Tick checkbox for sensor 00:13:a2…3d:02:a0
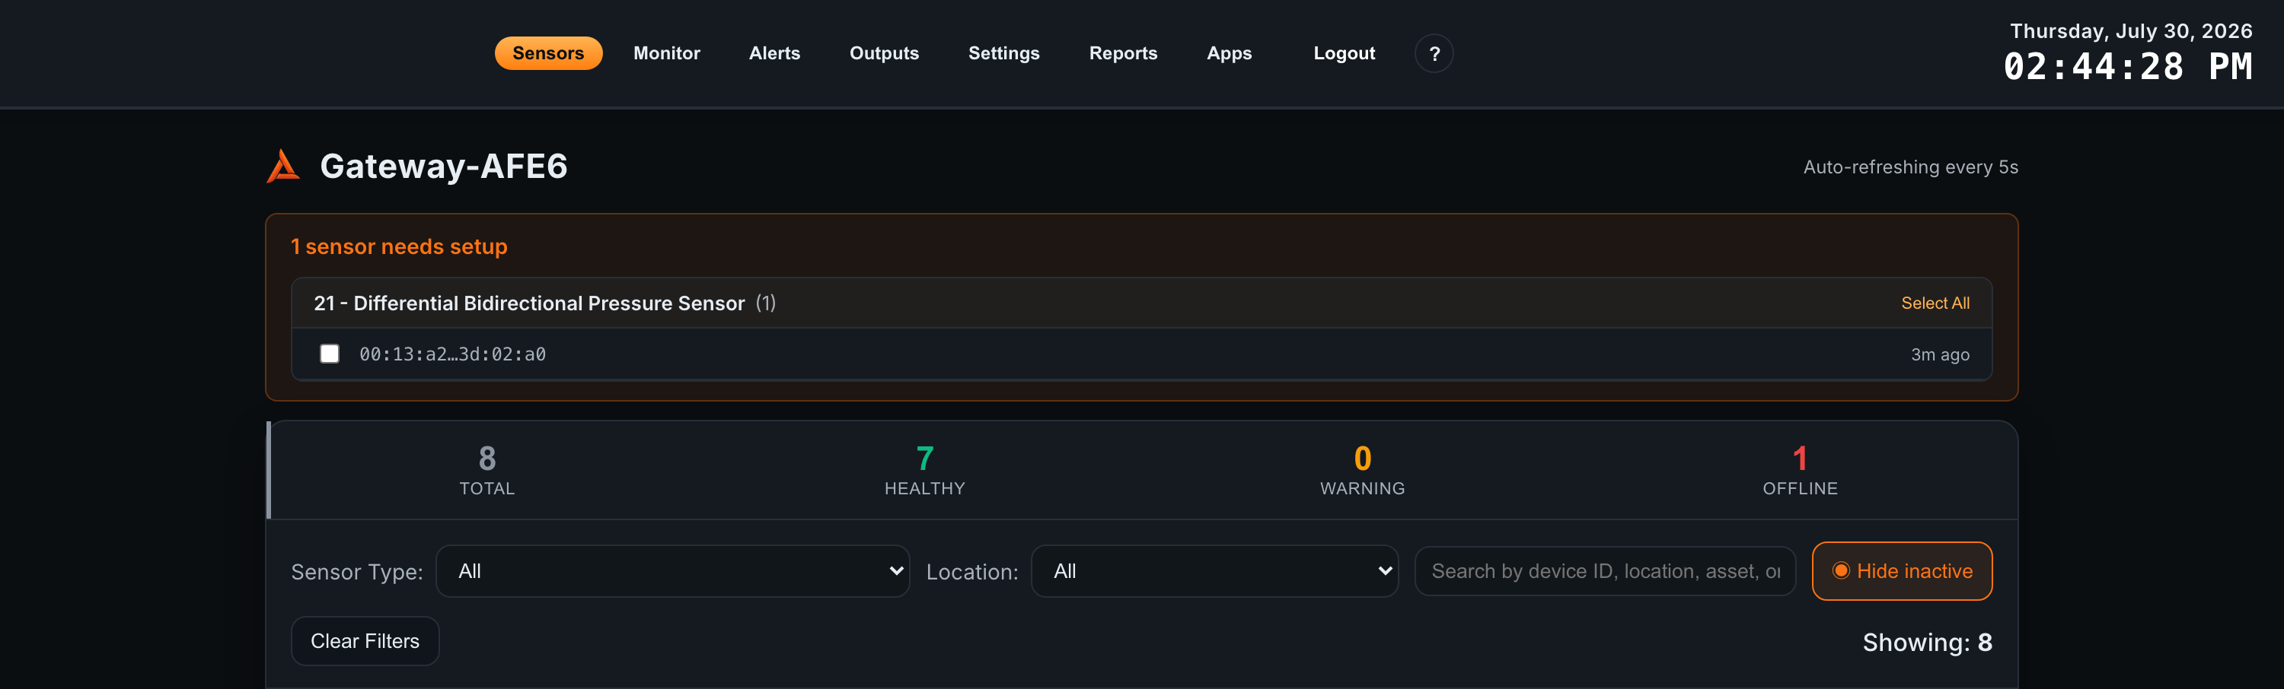 click(x=329, y=354)
